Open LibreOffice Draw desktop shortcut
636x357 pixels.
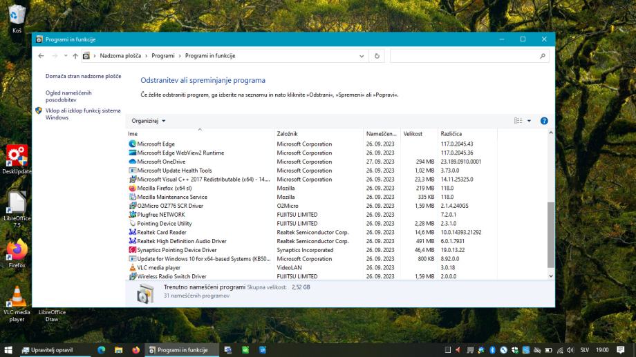(52, 316)
